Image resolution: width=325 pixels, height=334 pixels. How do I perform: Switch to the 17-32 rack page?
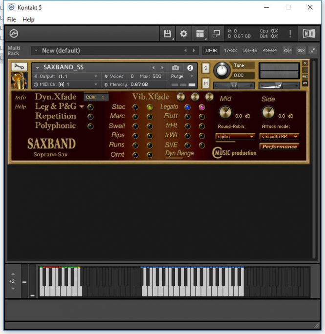tap(231, 50)
